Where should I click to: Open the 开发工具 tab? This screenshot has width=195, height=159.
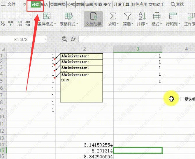[121, 4]
